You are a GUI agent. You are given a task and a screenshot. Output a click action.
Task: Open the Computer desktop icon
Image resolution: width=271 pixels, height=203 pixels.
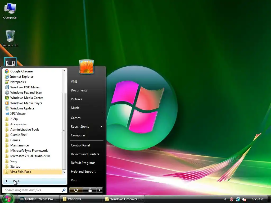[10, 11]
